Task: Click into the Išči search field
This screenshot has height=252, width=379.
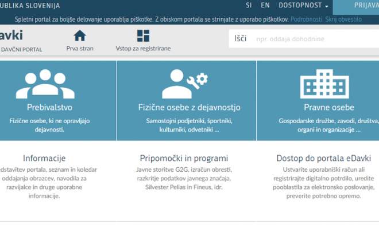Action: [x=316, y=40]
